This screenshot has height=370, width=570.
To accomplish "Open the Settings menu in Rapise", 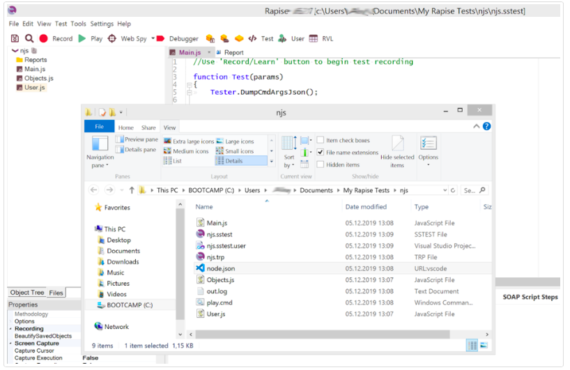I will (102, 24).
